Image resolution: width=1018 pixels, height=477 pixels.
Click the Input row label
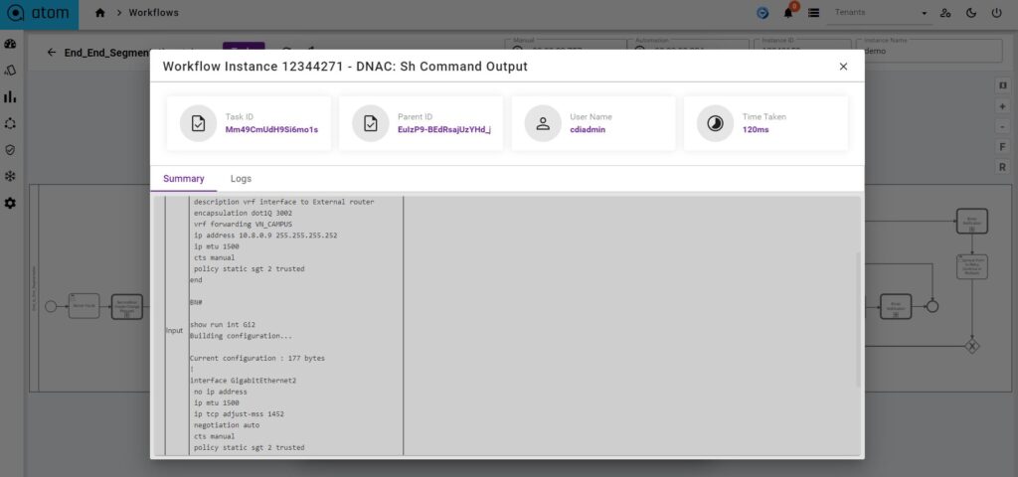[x=174, y=330]
